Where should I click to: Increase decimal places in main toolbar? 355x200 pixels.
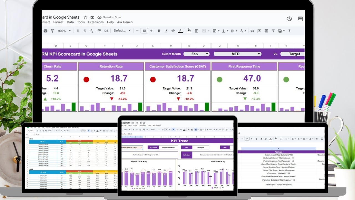pos(99,31)
